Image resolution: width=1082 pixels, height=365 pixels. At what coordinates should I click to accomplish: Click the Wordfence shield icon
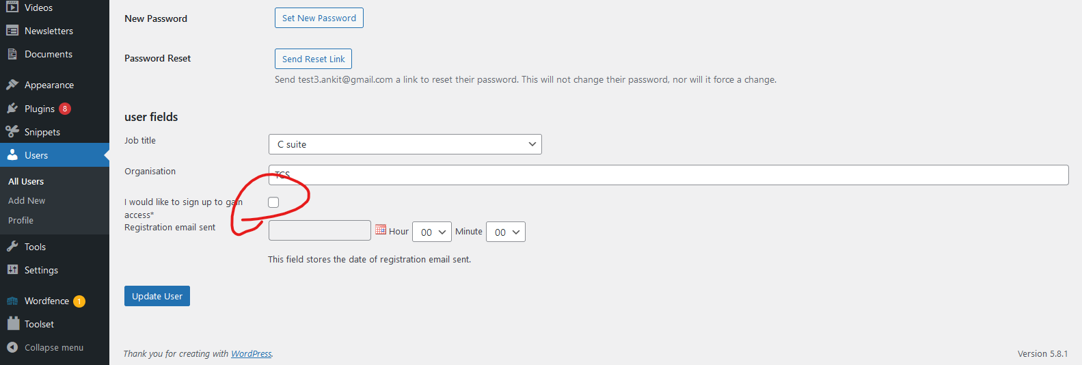(12, 301)
